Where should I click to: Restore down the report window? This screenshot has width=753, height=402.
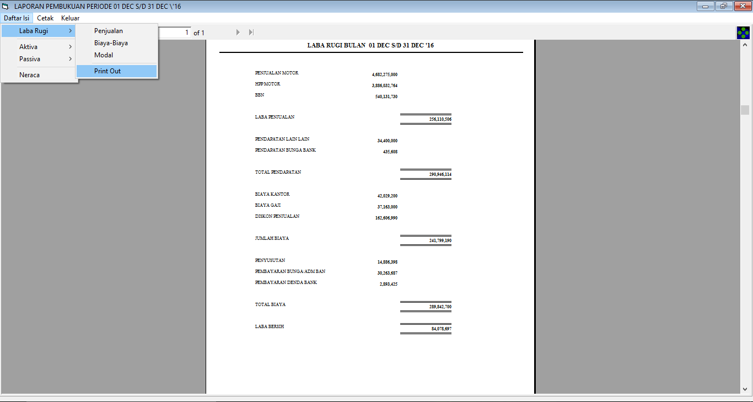click(723, 7)
